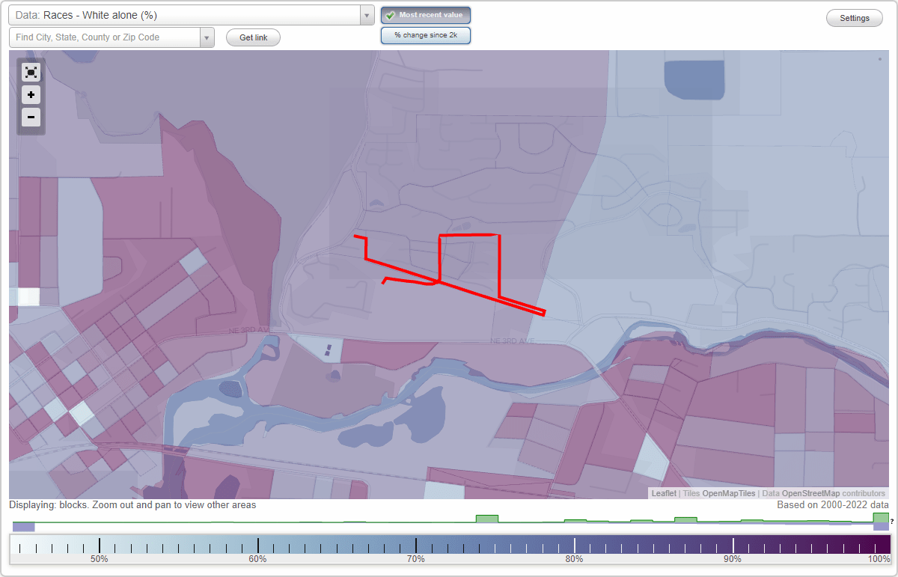Click the map fullscreen icon
Viewport: 898px width, 577px height.
(31, 72)
